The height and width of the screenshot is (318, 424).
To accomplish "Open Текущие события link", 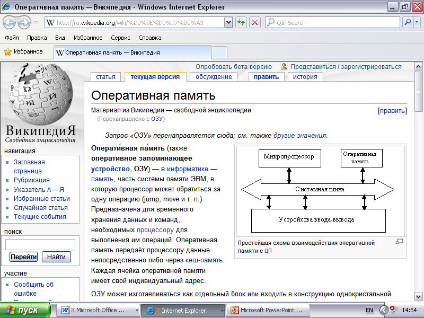I will pyautogui.click(x=40, y=217).
